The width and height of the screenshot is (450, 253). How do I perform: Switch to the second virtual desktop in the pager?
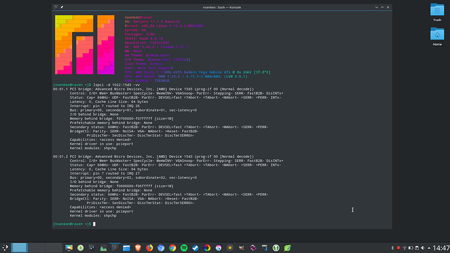(x=37, y=248)
